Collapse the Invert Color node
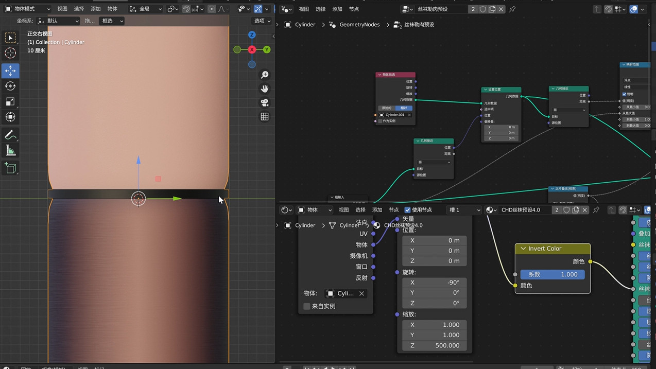 pos(523,249)
